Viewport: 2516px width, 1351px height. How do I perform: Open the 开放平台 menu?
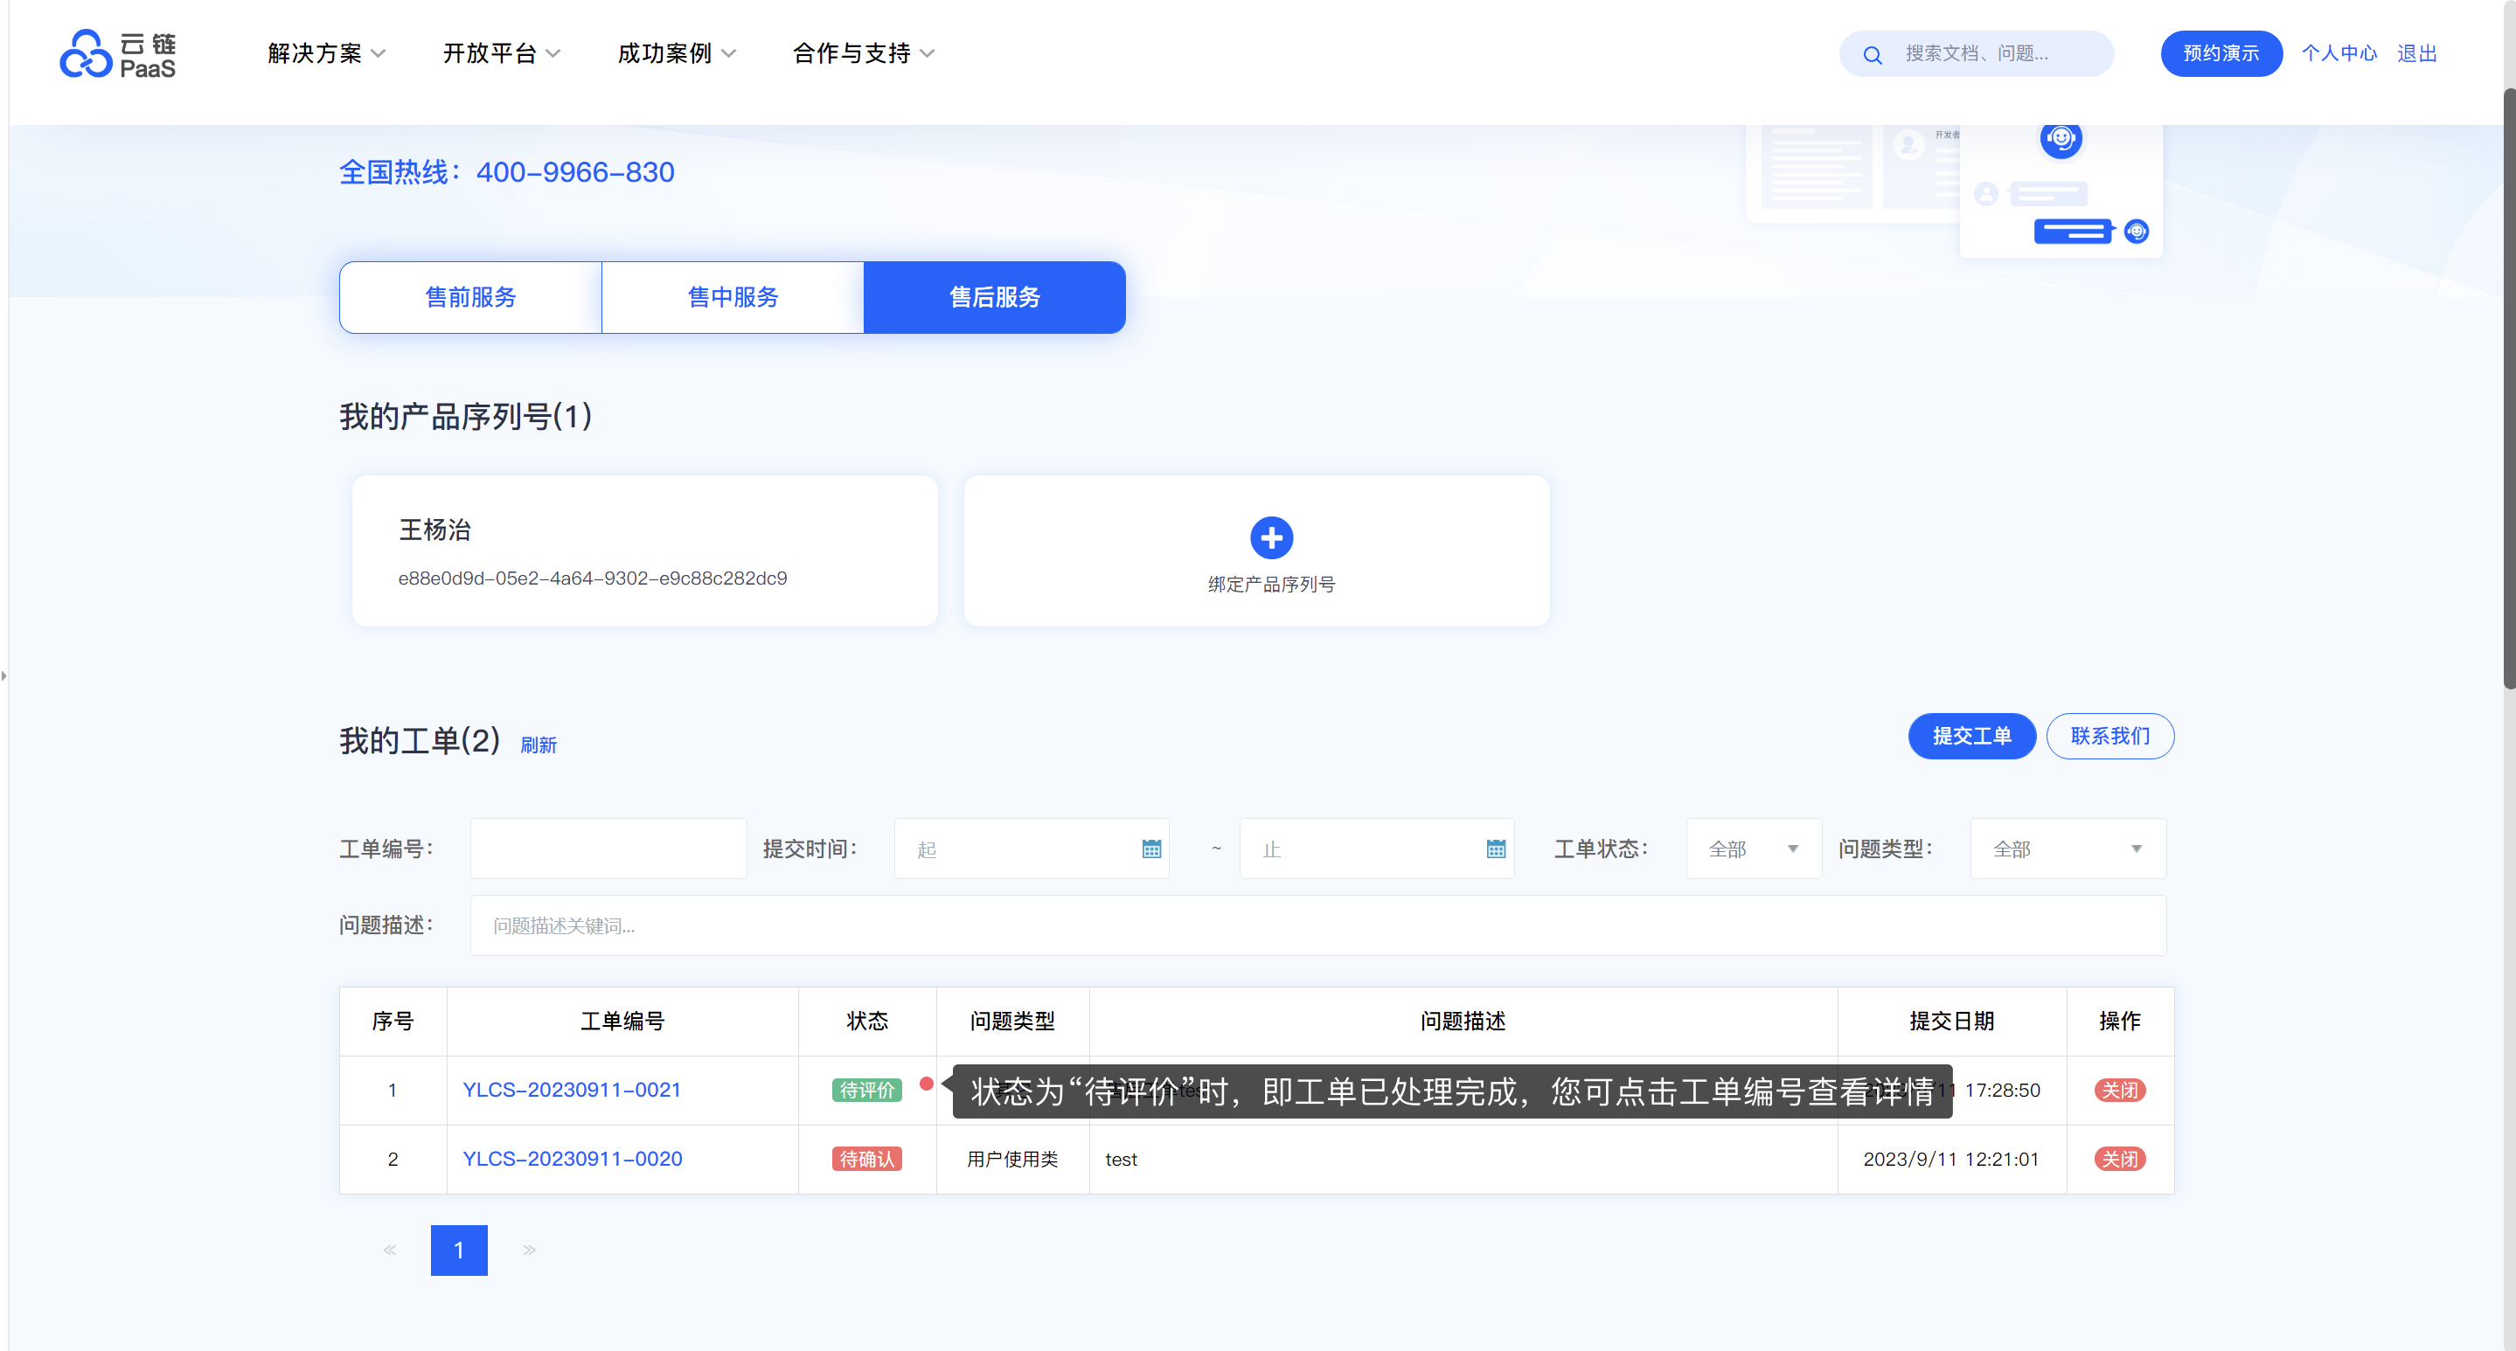pyautogui.click(x=501, y=53)
